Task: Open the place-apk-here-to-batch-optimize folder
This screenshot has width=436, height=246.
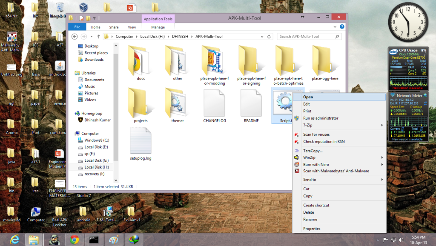Action: (288, 65)
